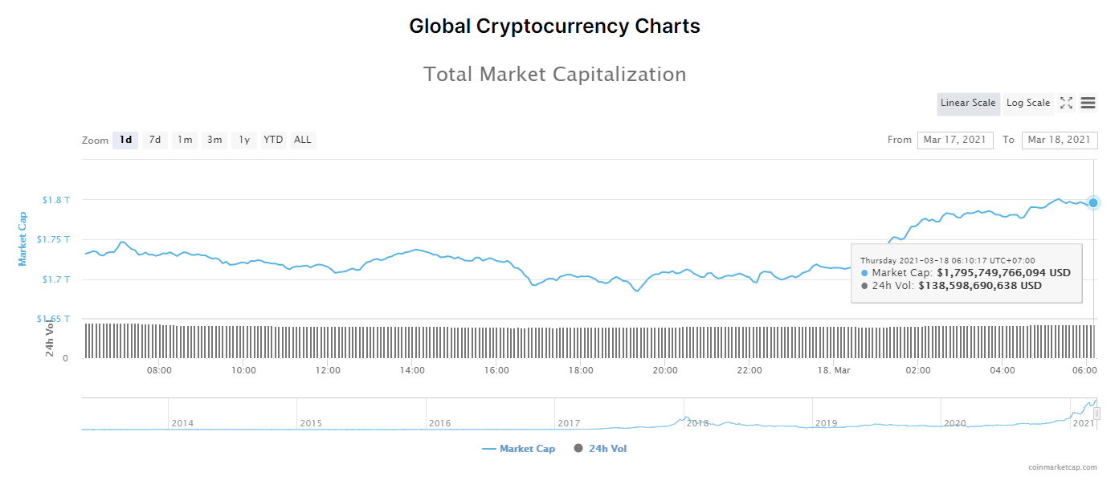1119x489 pixels.
Task: Choose the 1y zoom option
Action: (x=244, y=140)
